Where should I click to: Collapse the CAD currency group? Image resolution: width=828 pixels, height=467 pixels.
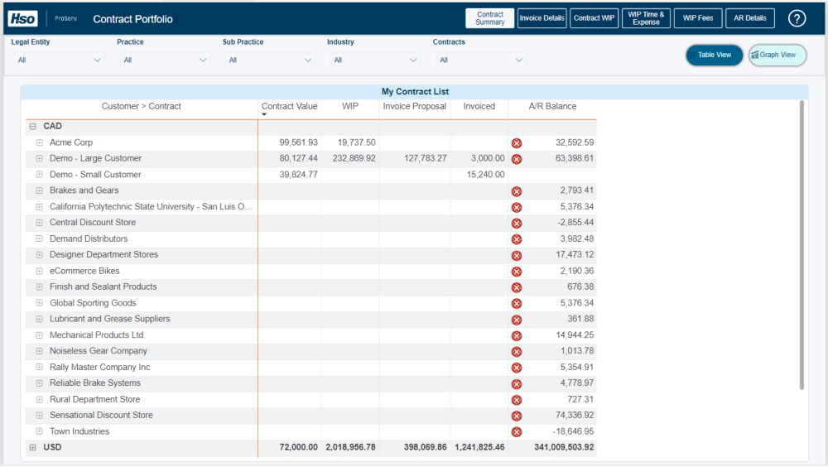pyautogui.click(x=33, y=127)
